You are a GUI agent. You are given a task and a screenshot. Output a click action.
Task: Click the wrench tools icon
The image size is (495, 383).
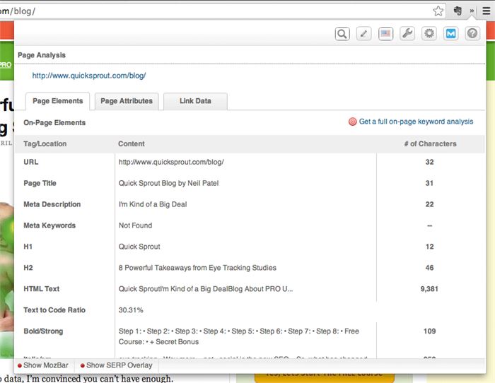pyautogui.click(x=407, y=33)
